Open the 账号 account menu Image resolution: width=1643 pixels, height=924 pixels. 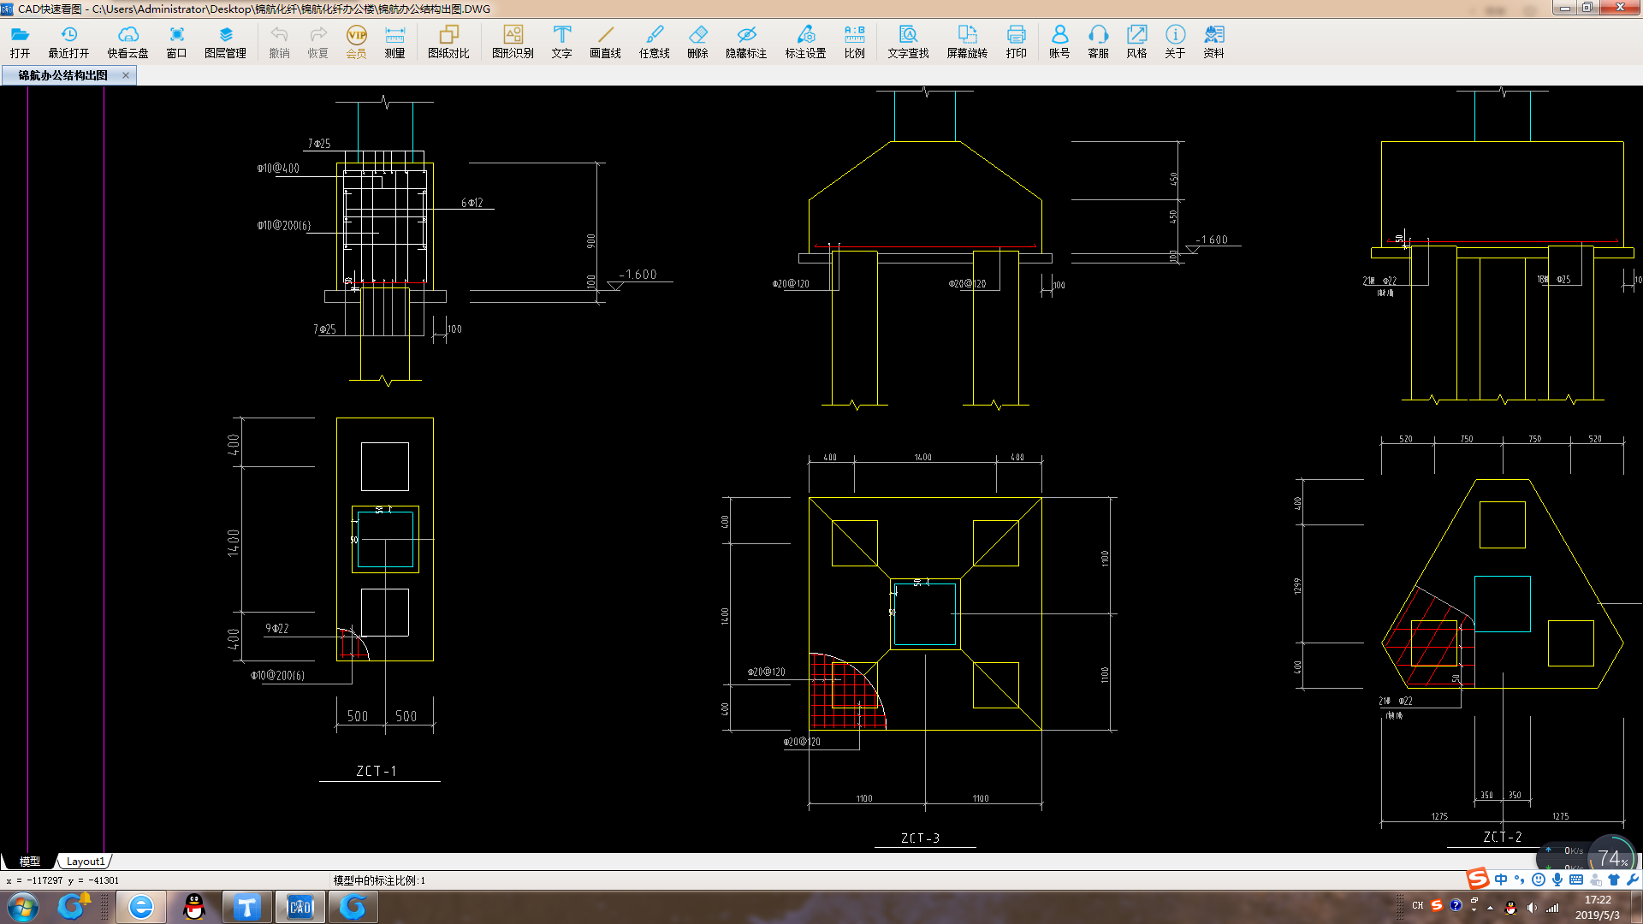coord(1059,41)
